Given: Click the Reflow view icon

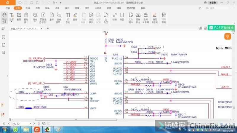Looking at the screenshot, I should click(x=52, y=17).
